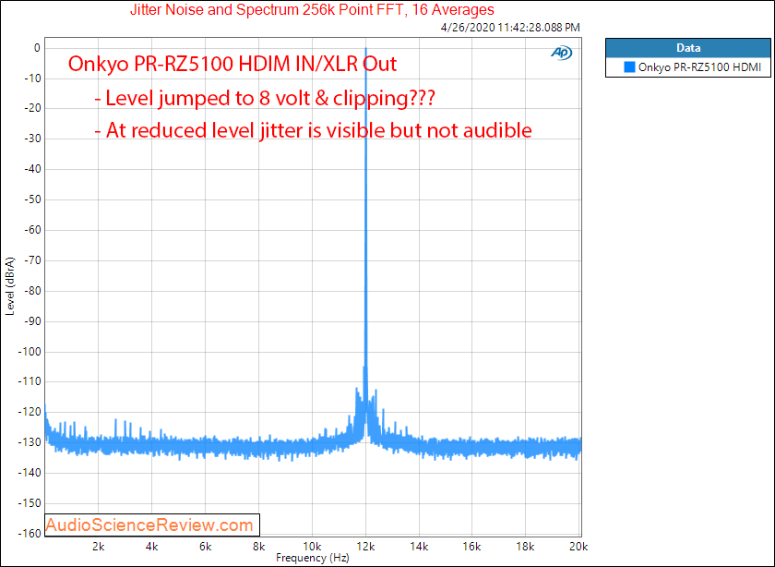Click the AP logo in the chart corner
The height and width of the screenshot is (567, 775).
562,53
